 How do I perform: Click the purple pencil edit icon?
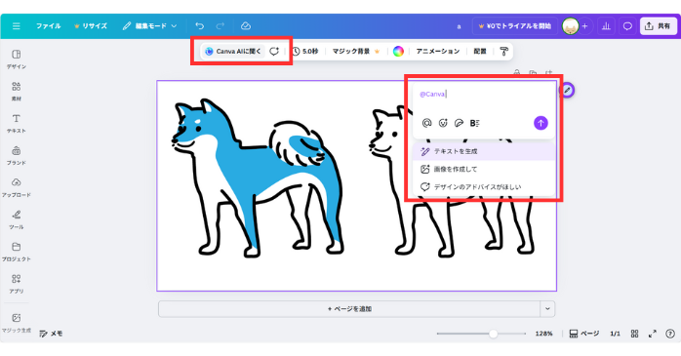click(x=567, y=91)
